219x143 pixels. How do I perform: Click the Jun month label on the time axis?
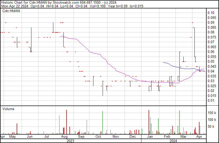(x=30, y=137)
